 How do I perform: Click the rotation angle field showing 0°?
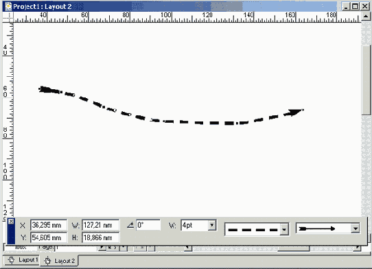pos(148,224)
